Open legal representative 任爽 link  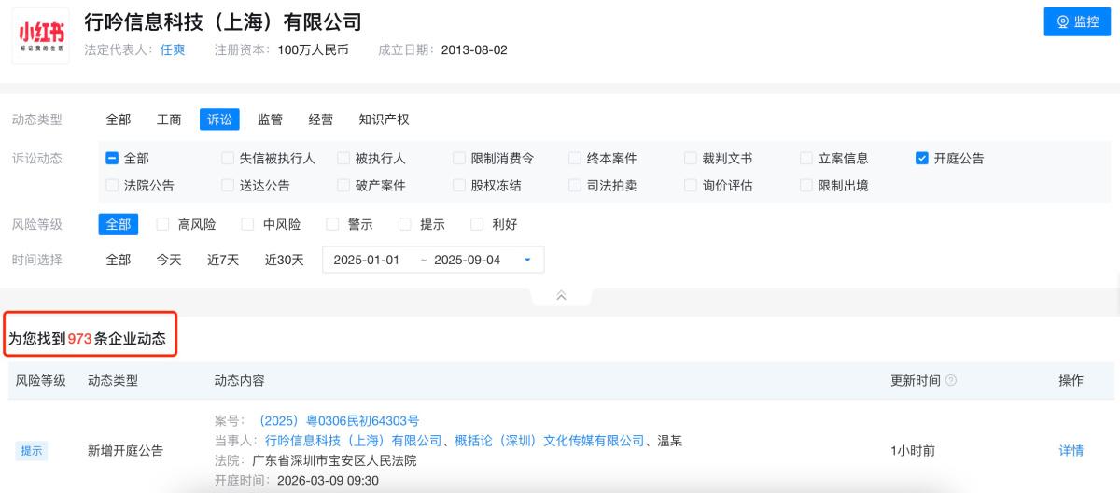(173, 49)
